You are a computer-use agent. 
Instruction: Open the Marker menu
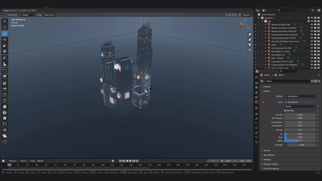pyautogui.click(x=40, y=161)
